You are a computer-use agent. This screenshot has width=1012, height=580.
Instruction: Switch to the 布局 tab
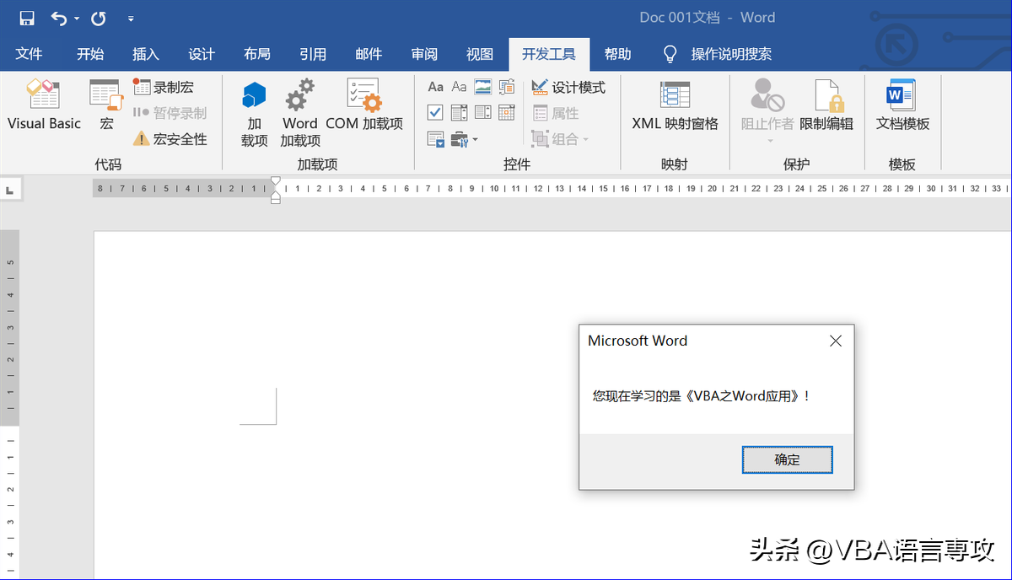click(x=257, y=54)
